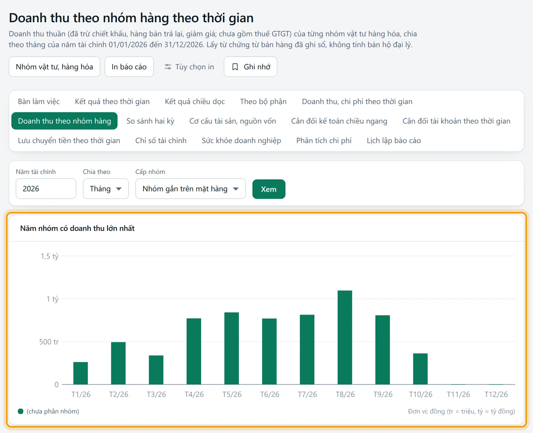Open the Nhóm vật tư, hàng hóa page
This screenshot has width=533, height=433.
(x=54, y=67)
